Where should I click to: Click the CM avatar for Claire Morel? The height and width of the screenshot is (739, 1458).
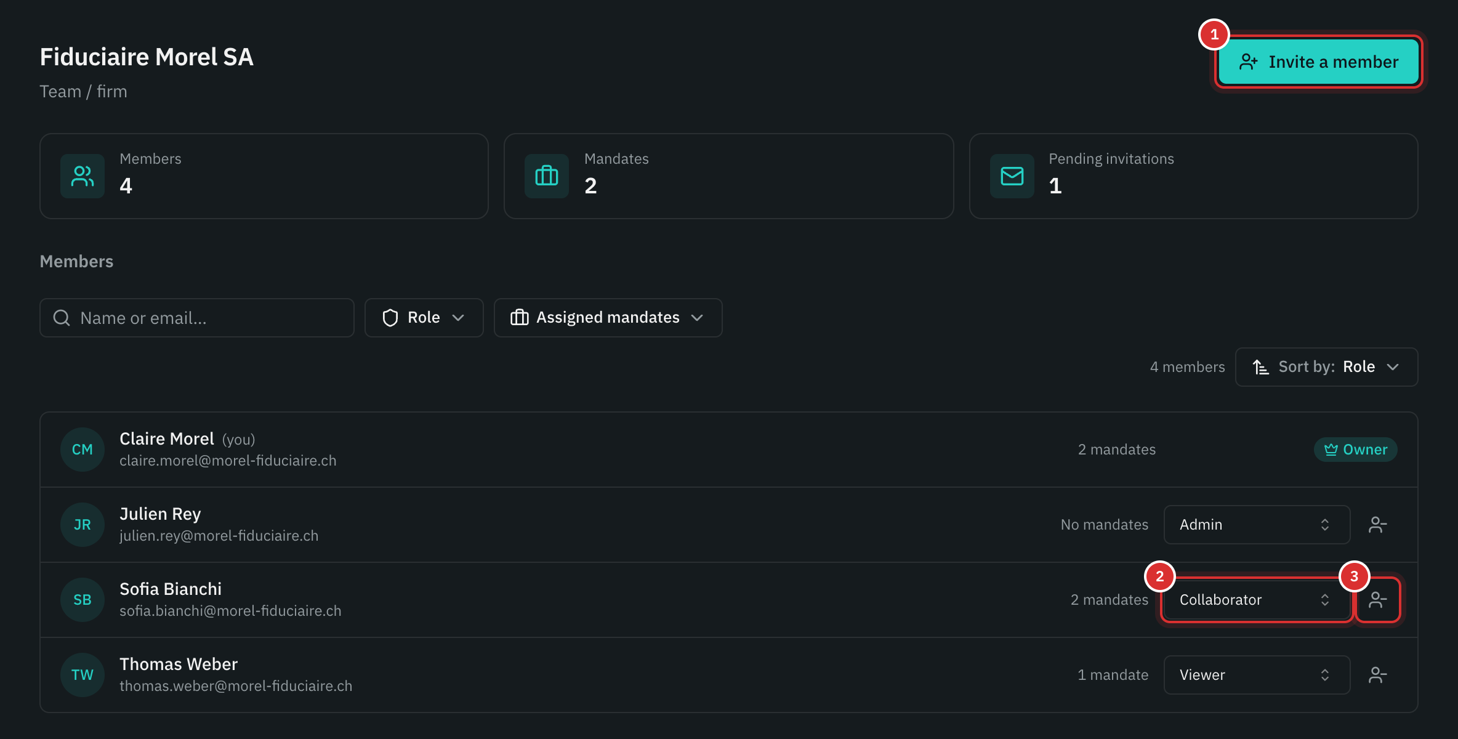tap(83, 450)
